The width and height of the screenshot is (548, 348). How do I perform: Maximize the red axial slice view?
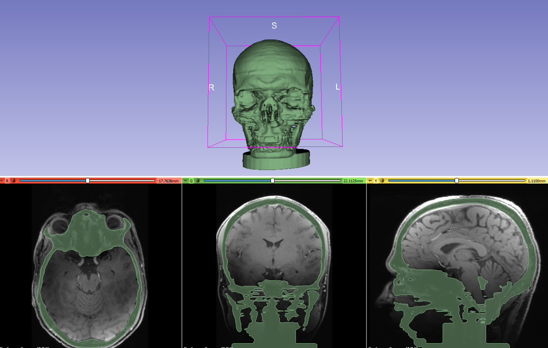click(x=14, y=181)
